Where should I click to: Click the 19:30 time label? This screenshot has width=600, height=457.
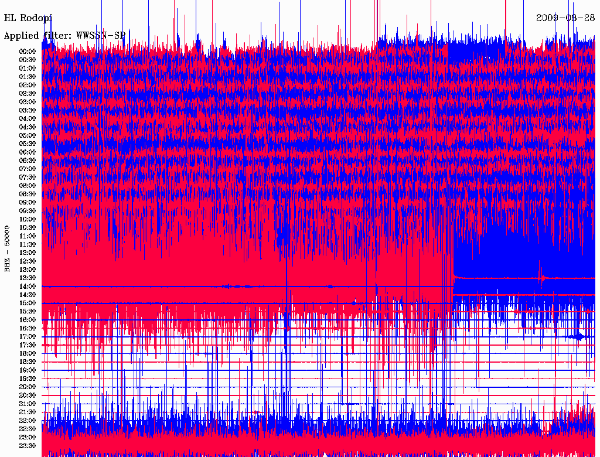click(28, 379)
